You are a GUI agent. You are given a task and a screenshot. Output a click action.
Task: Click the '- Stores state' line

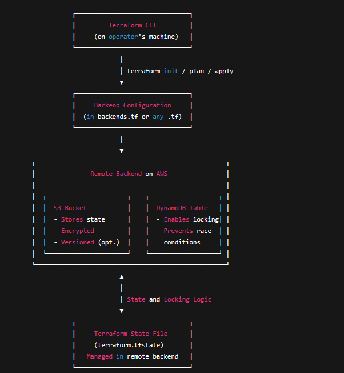coord(79,219)
